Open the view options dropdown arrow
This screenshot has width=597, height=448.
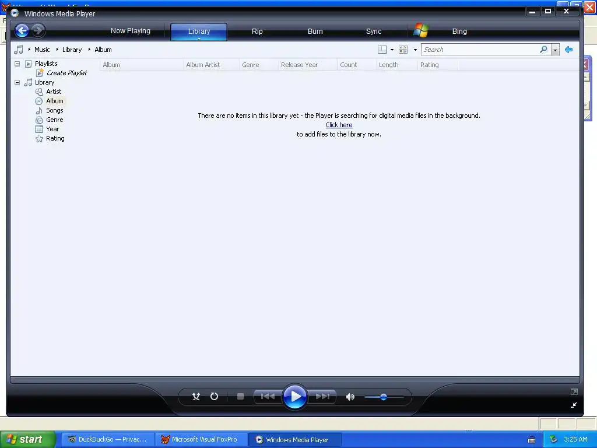pos(415,50)
